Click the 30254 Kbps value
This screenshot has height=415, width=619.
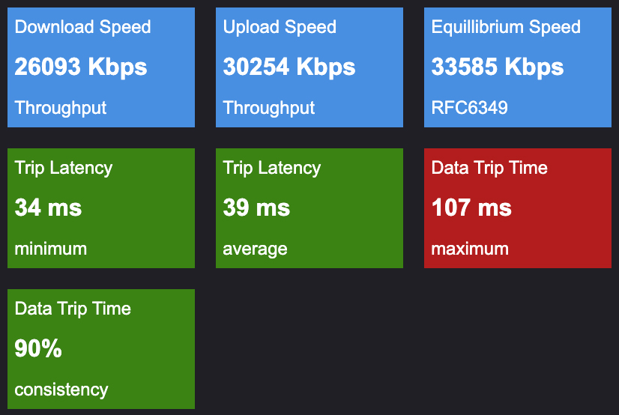point(289,67)
